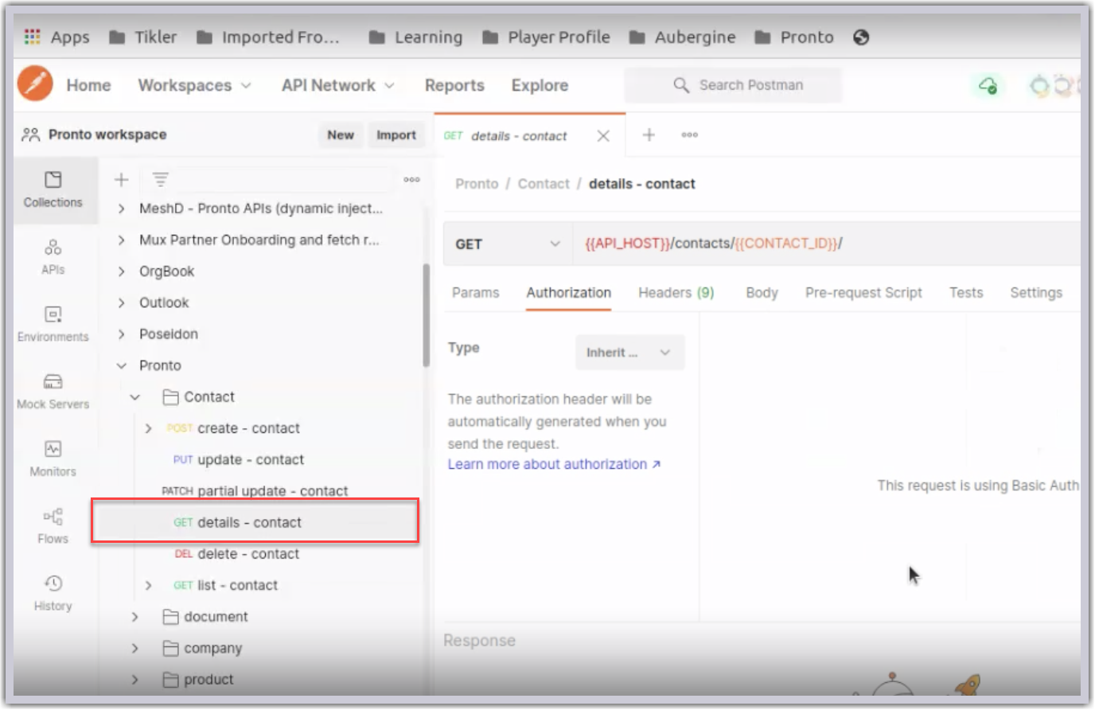Screen dimensions: 1095x710
Task: Open the tab bar three-dot menu
Action: [x=690, y=135]
